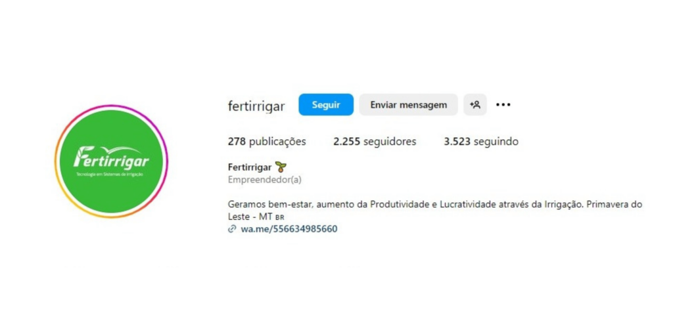The image size is (673, 336).
Task: Open the 278 publicações count
Action: click(x=267, y=142)
